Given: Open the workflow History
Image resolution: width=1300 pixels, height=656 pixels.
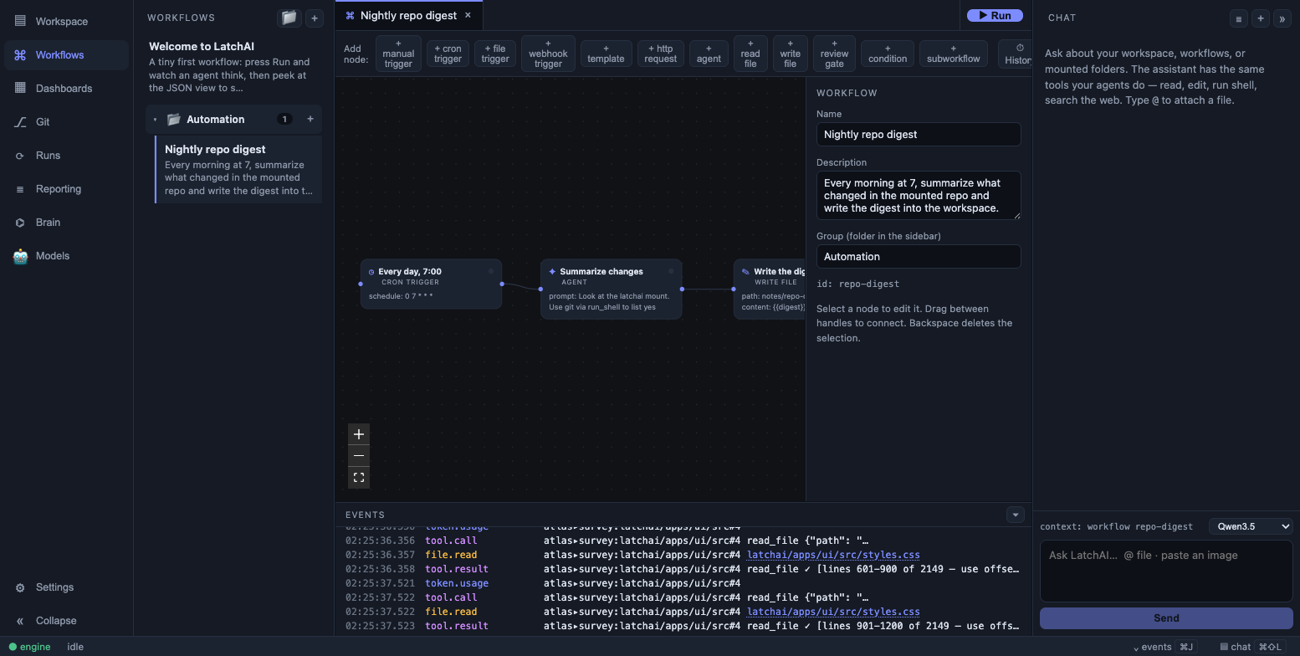Looking at the screenshot, I should point(1016,54).
